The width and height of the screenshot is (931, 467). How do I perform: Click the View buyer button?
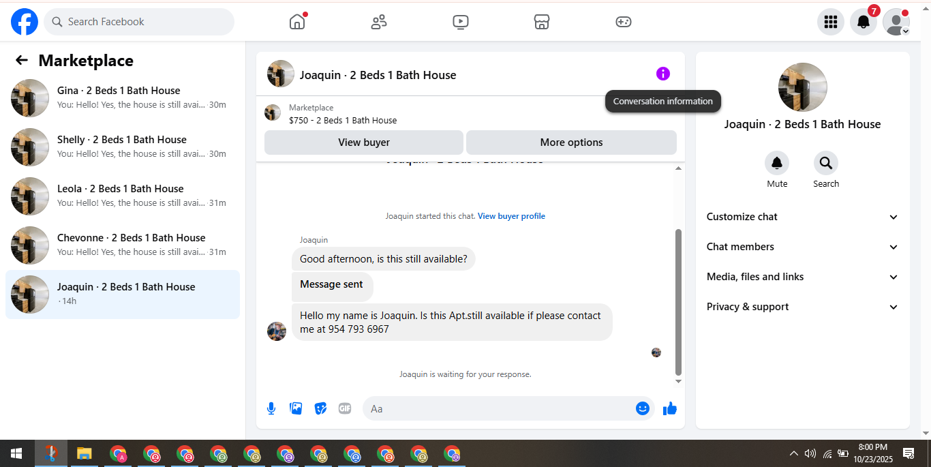point(364,142)
